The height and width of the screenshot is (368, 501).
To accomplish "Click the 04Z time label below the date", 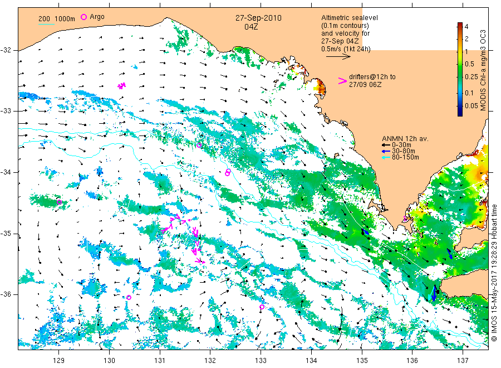I will tap(251, 27).
